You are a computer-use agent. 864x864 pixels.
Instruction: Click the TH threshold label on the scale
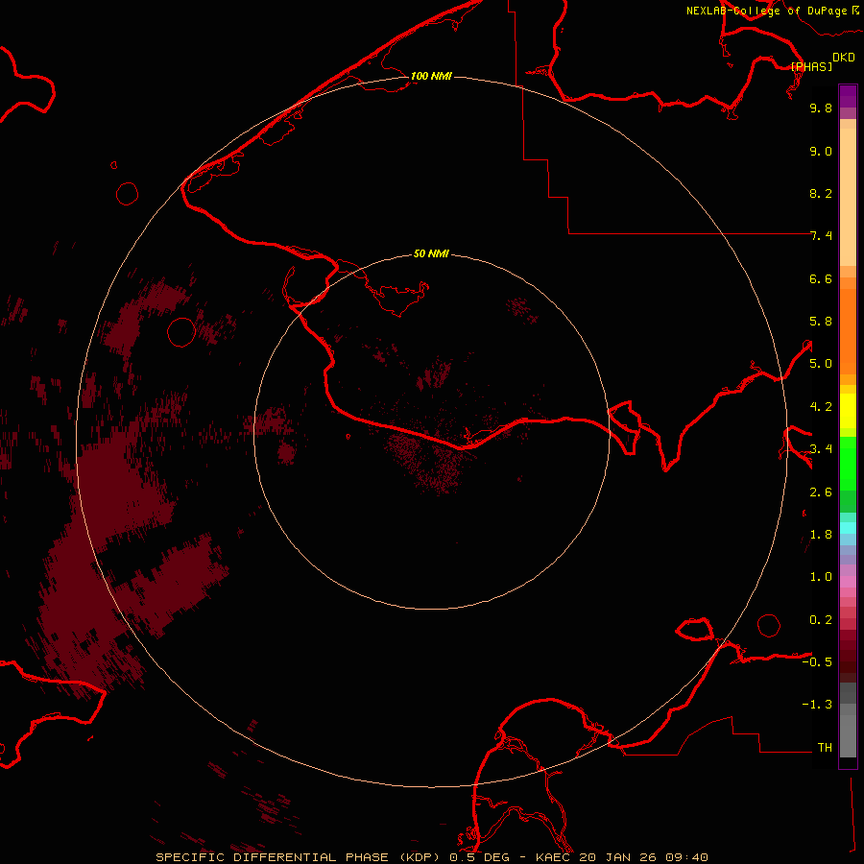[x=824, y=747]
